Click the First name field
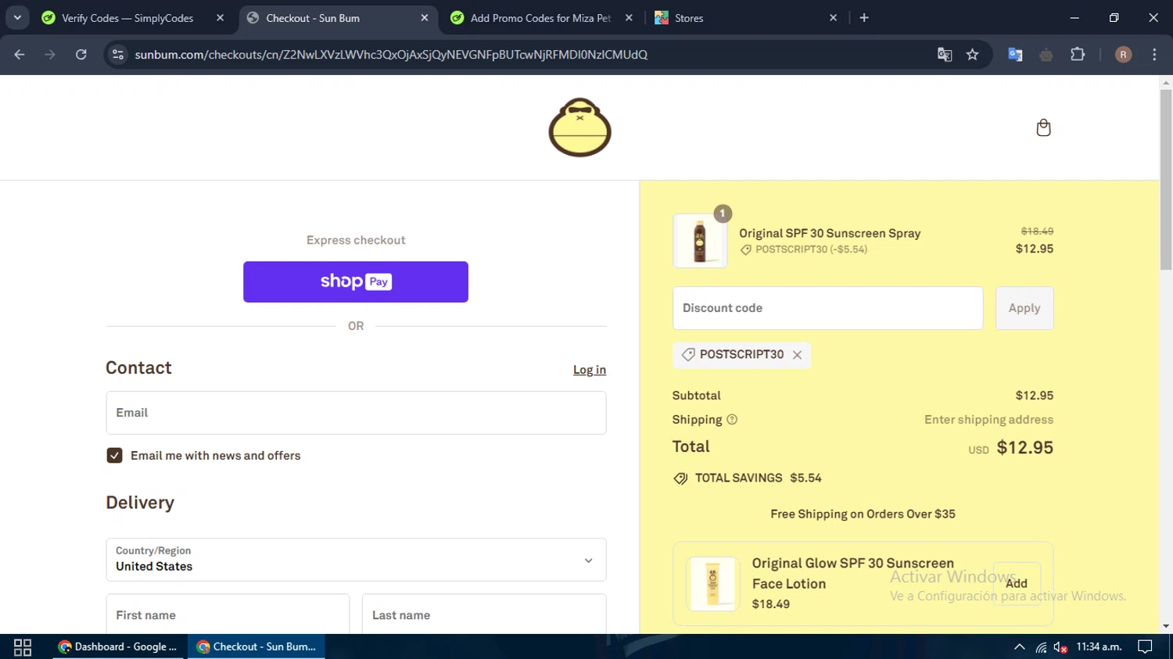This screenshot has height=659, width=1173. pos(228,614)
